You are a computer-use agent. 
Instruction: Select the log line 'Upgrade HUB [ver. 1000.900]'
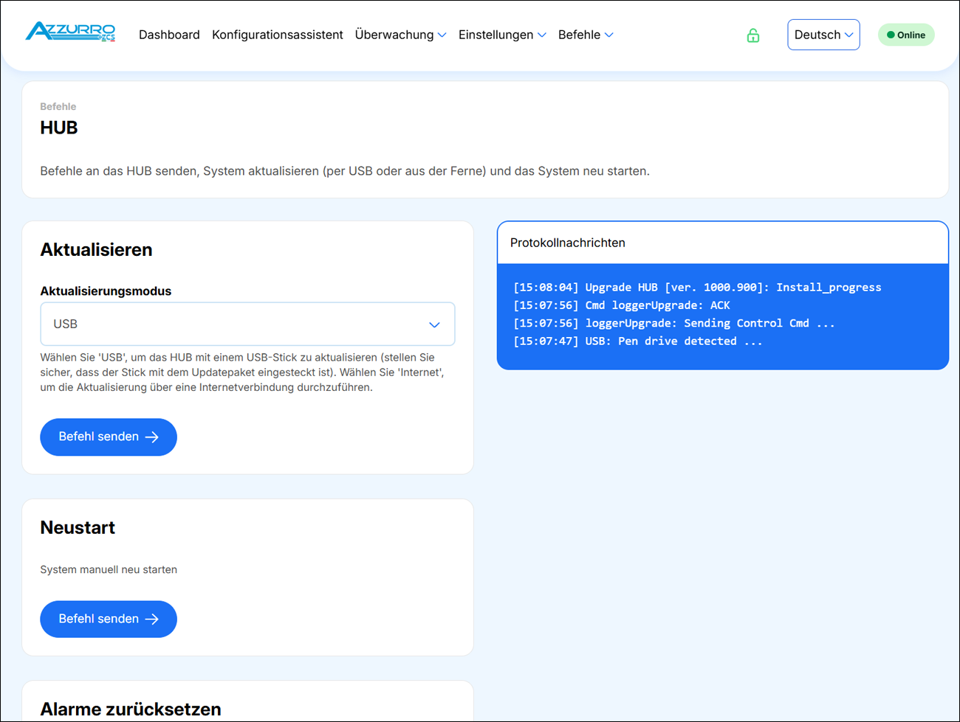tap(697, 288)
